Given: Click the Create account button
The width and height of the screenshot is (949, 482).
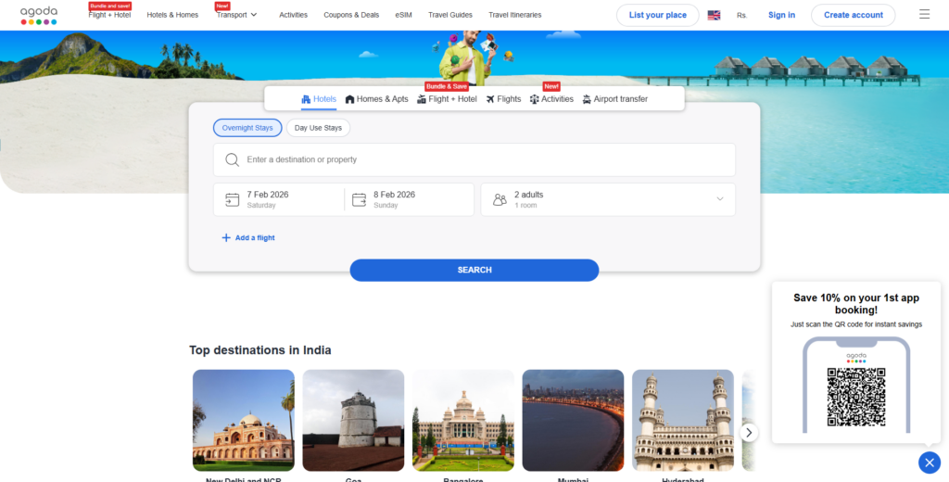Looking at the screenshot, I should point(853,15).
